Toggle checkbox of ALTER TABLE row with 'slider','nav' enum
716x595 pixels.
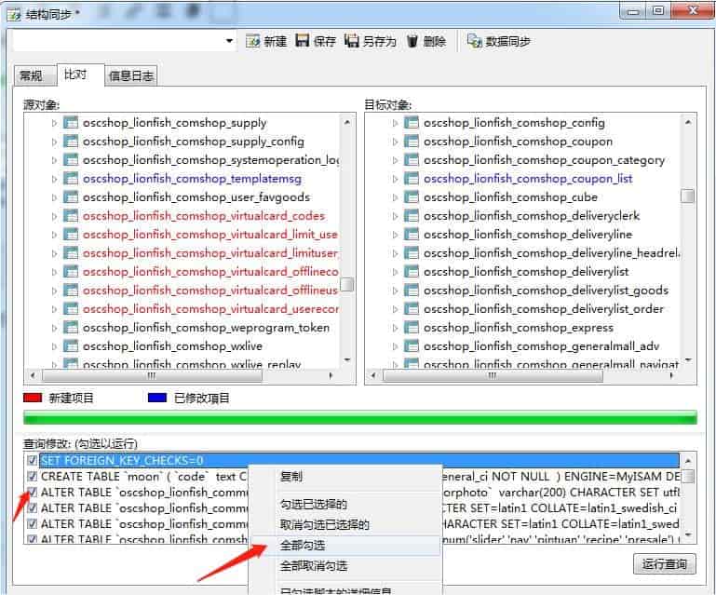coord(32,538)
